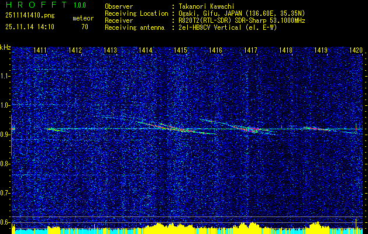Select the 1411 time marker
Screen dimensions: 368x234
(x=40, y=51)
